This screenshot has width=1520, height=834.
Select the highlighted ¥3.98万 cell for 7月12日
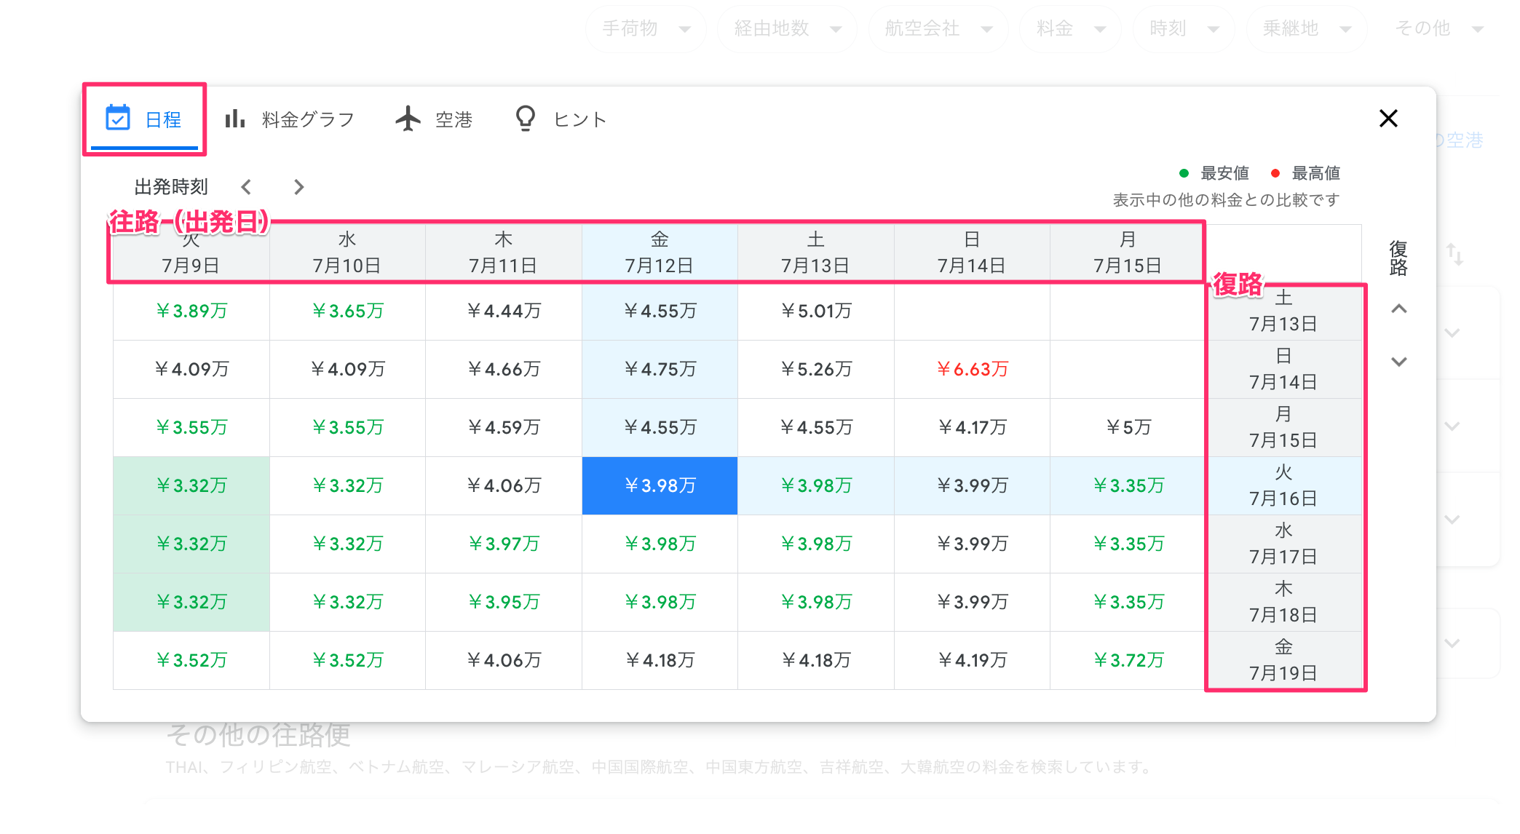point(660,485)
